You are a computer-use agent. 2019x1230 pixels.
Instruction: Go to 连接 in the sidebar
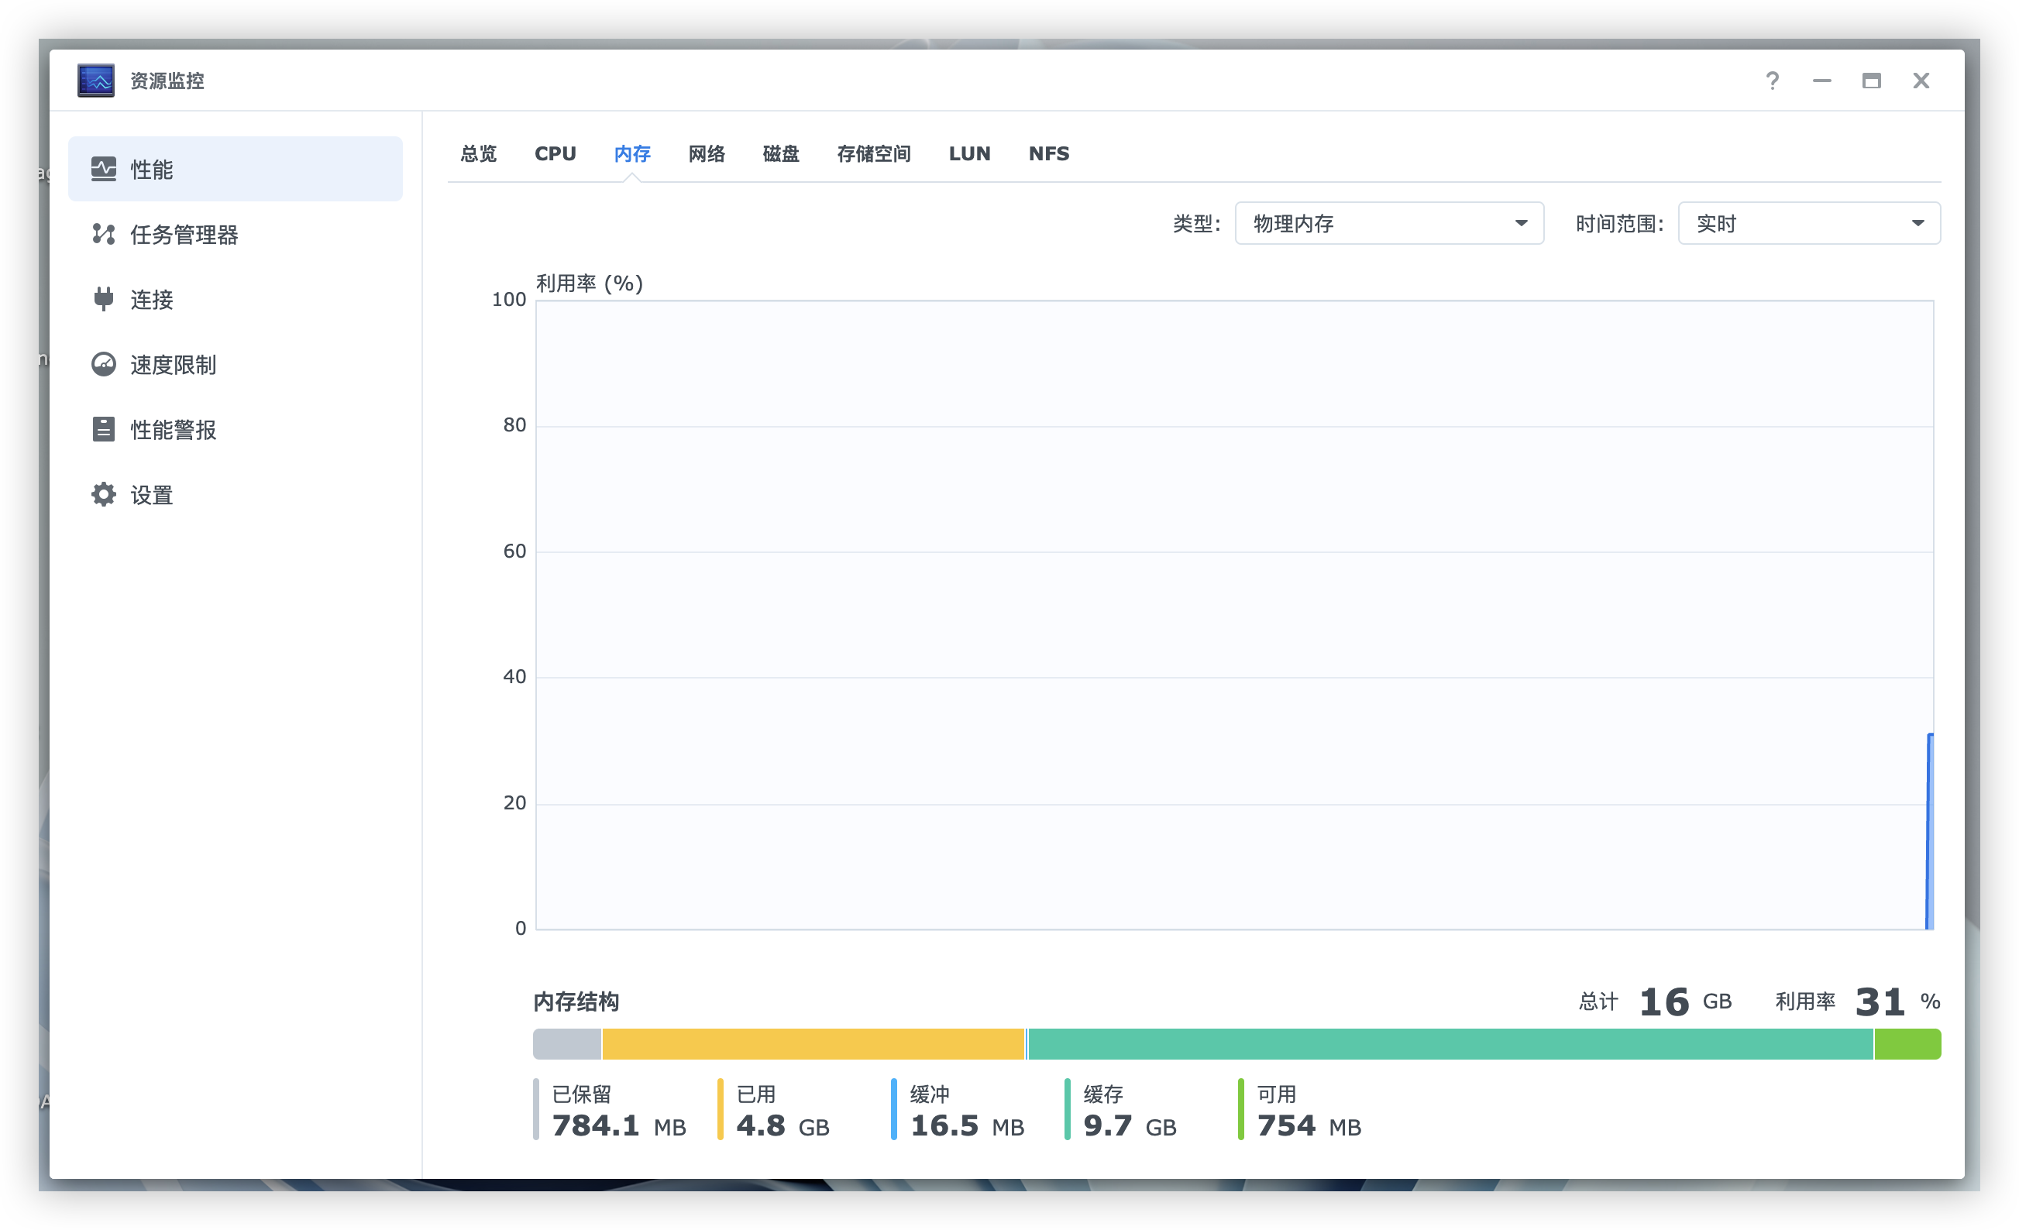coord(236,299)
